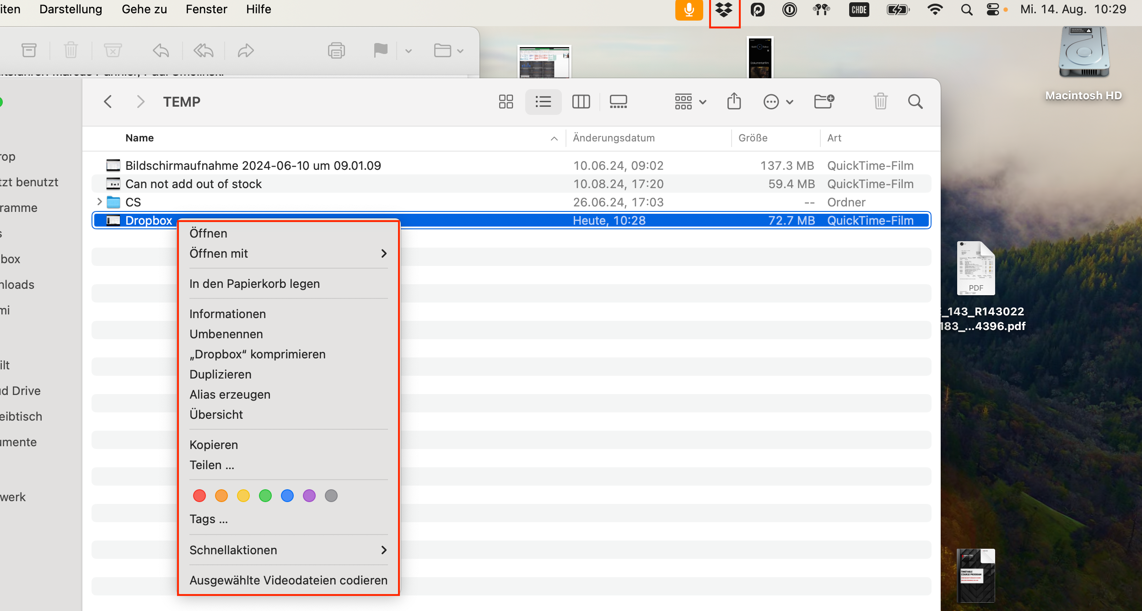This screenshot has width=1142, height=611.
Task: Click the Name column header
Action: pyautogui.click(x=140, y=138)
